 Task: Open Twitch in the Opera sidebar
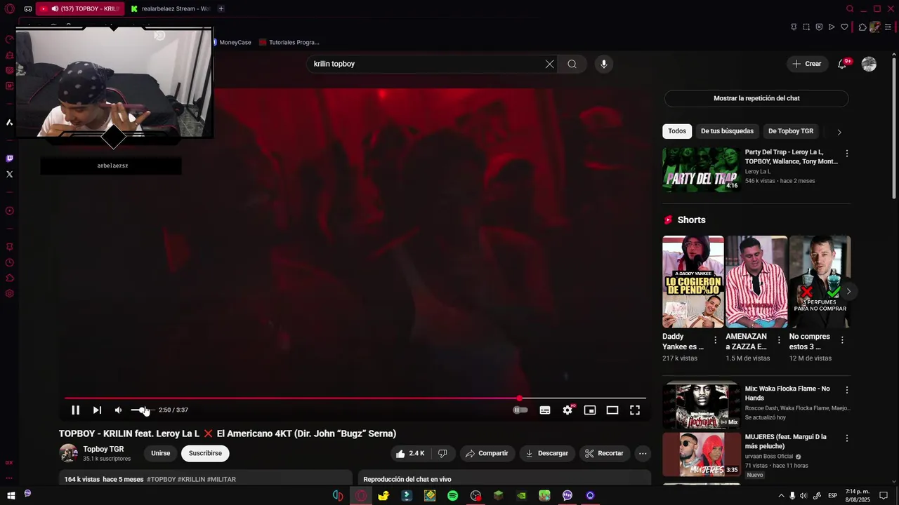pos(9,159)
